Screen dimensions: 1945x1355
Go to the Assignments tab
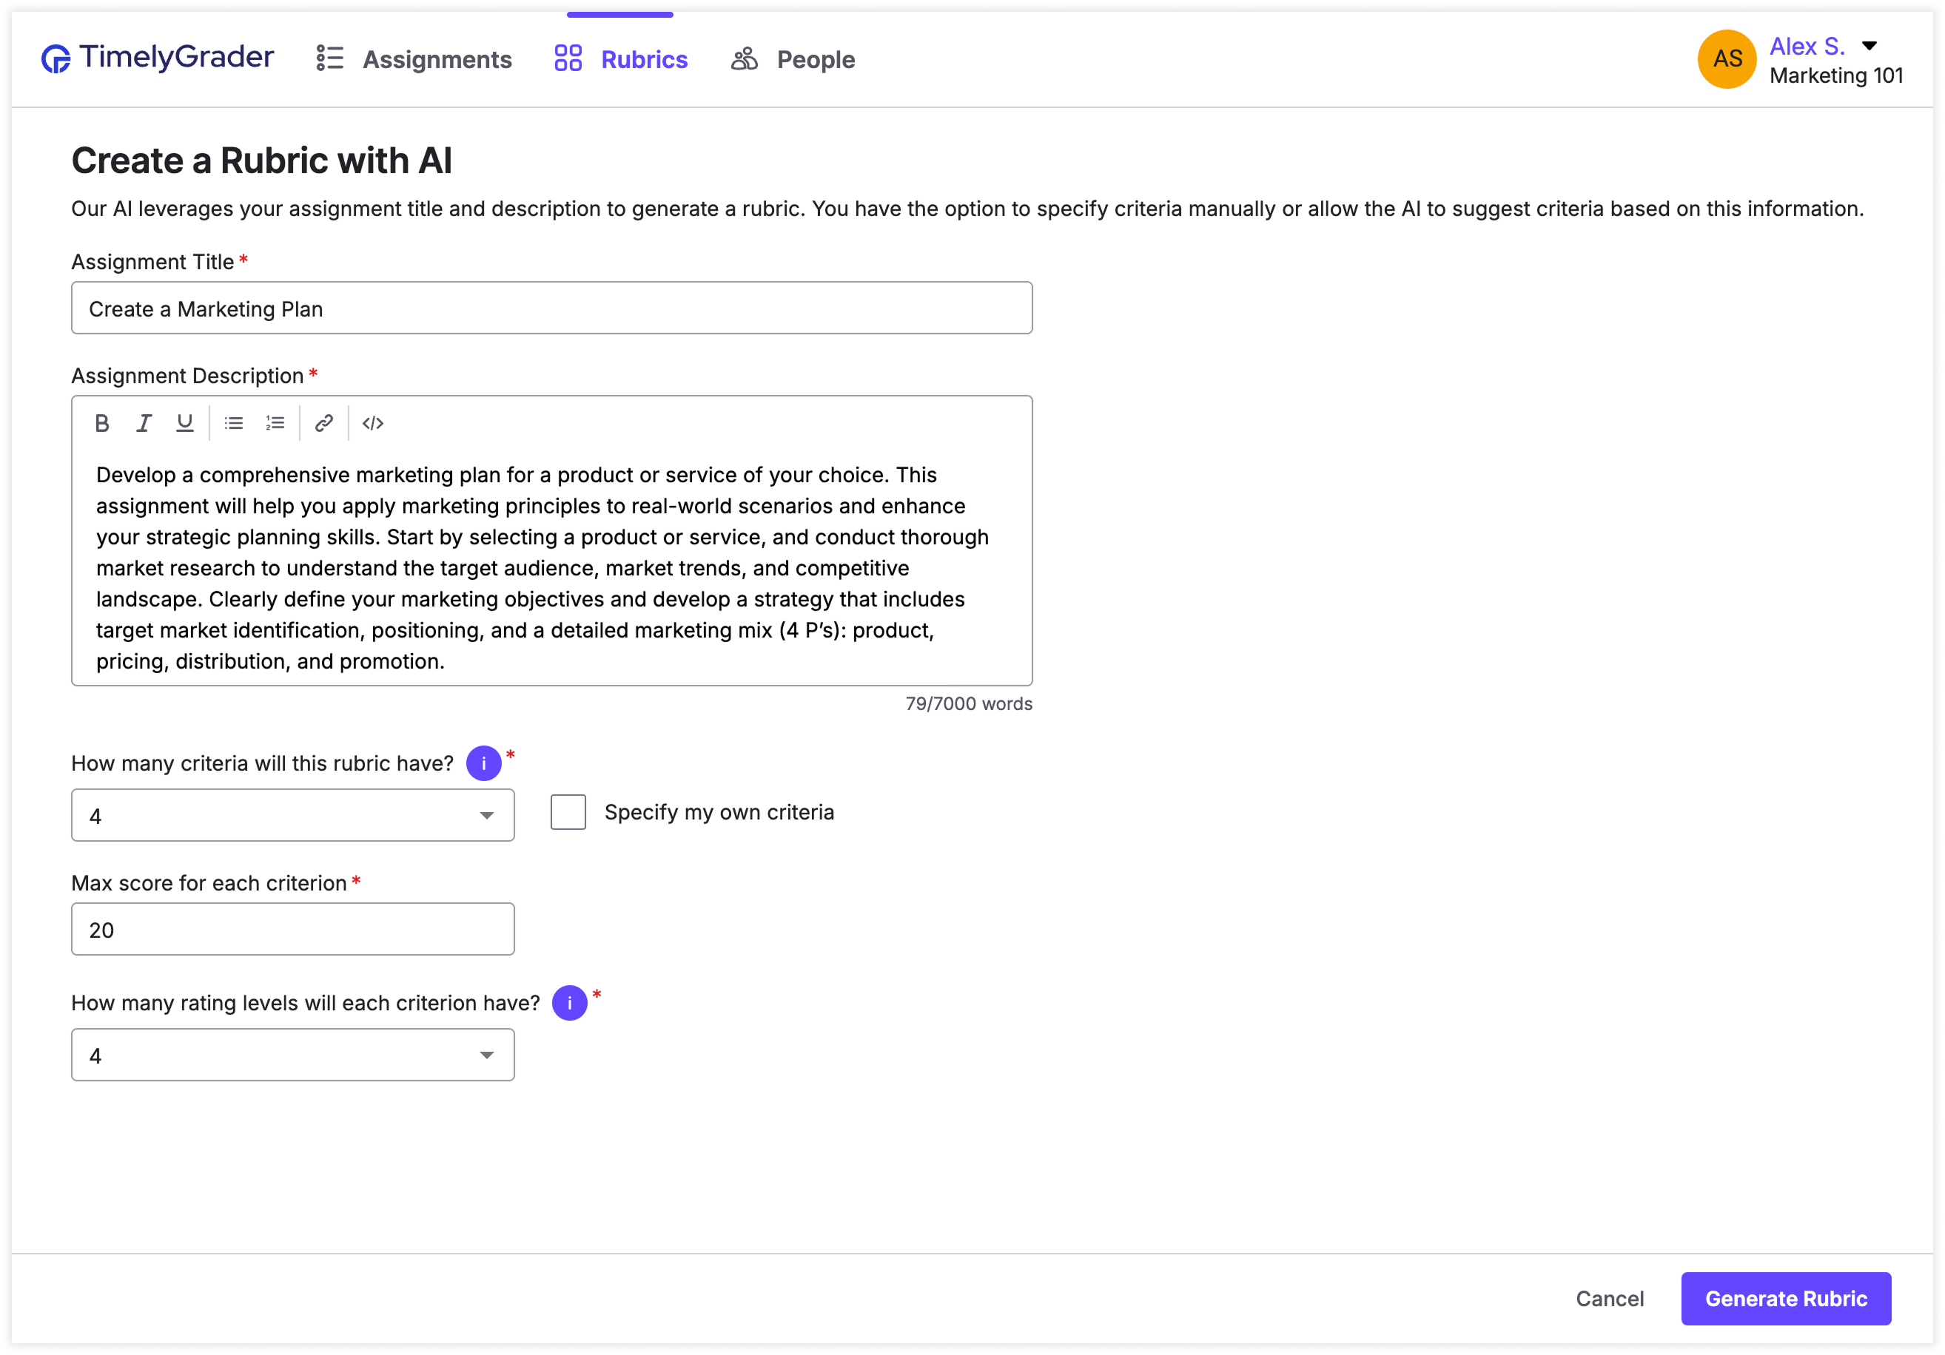(414, 59)
